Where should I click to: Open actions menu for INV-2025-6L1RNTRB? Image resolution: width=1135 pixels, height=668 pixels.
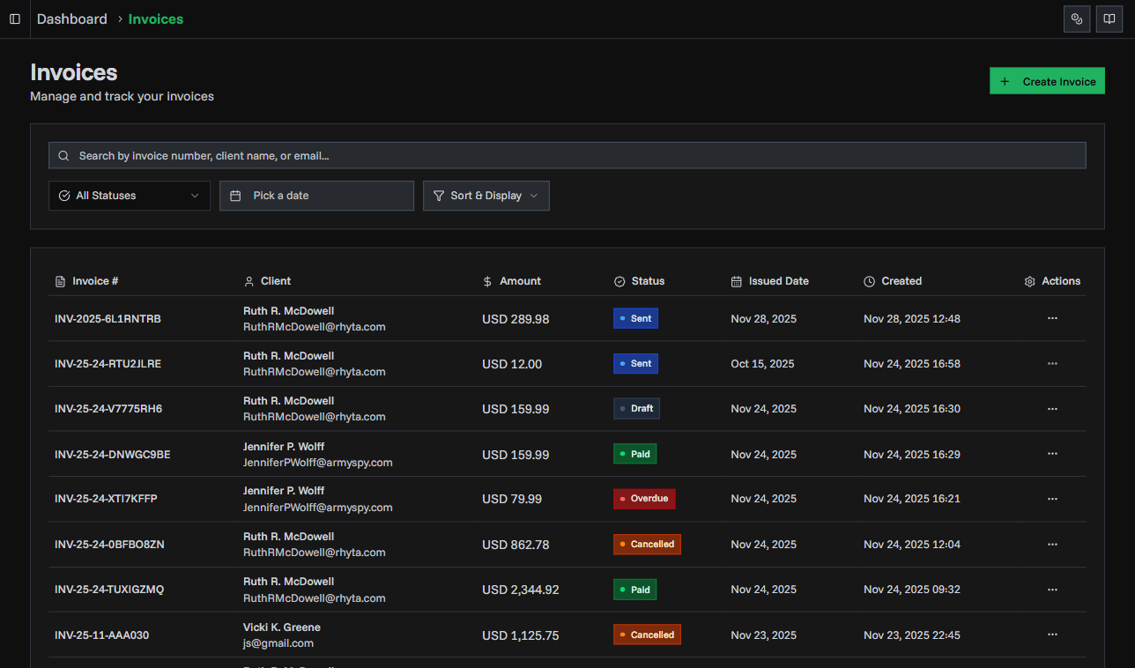click(x=1052, y=318)
